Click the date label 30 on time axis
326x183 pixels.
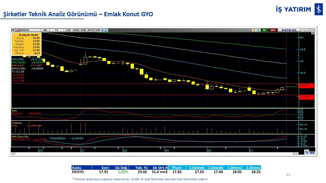(209, 150)
